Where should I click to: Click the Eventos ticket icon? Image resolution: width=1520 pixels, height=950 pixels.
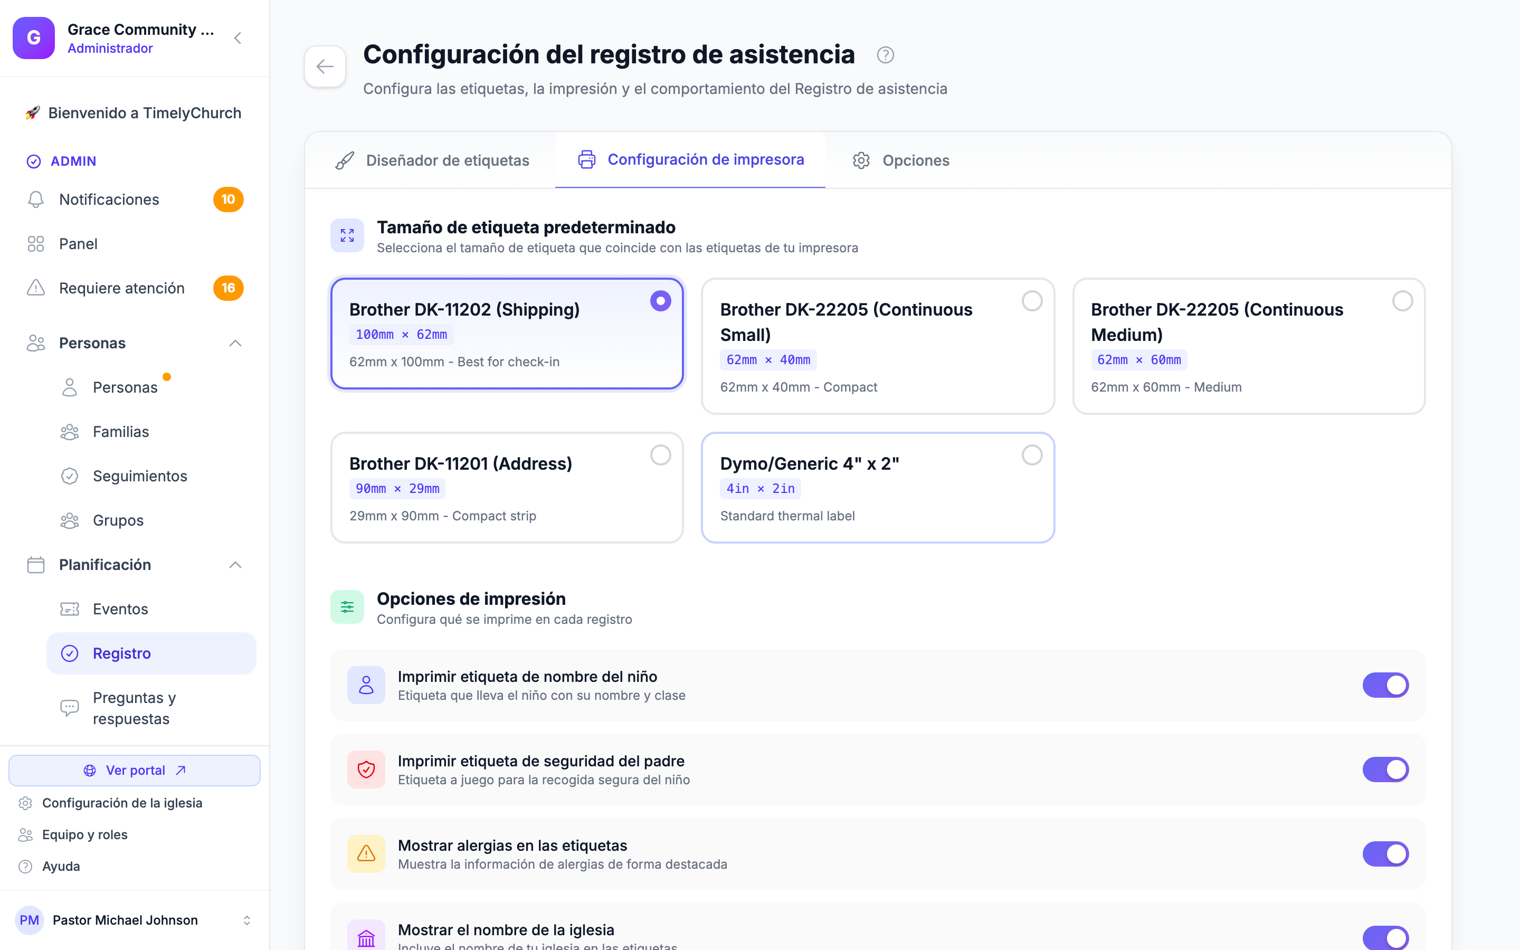point(70,609)
